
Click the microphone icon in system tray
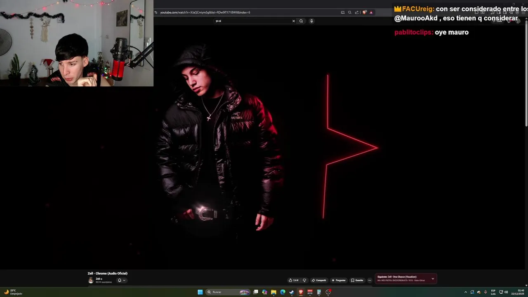486,292
